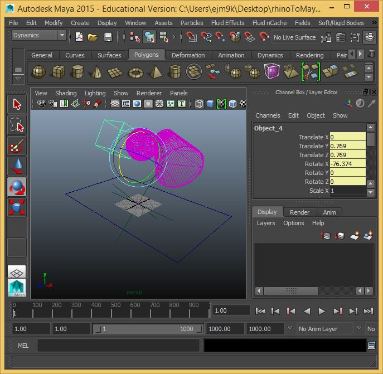Toggle Wireframe on Shaded green-bracketed icon
383x374 pixels.
221,104
